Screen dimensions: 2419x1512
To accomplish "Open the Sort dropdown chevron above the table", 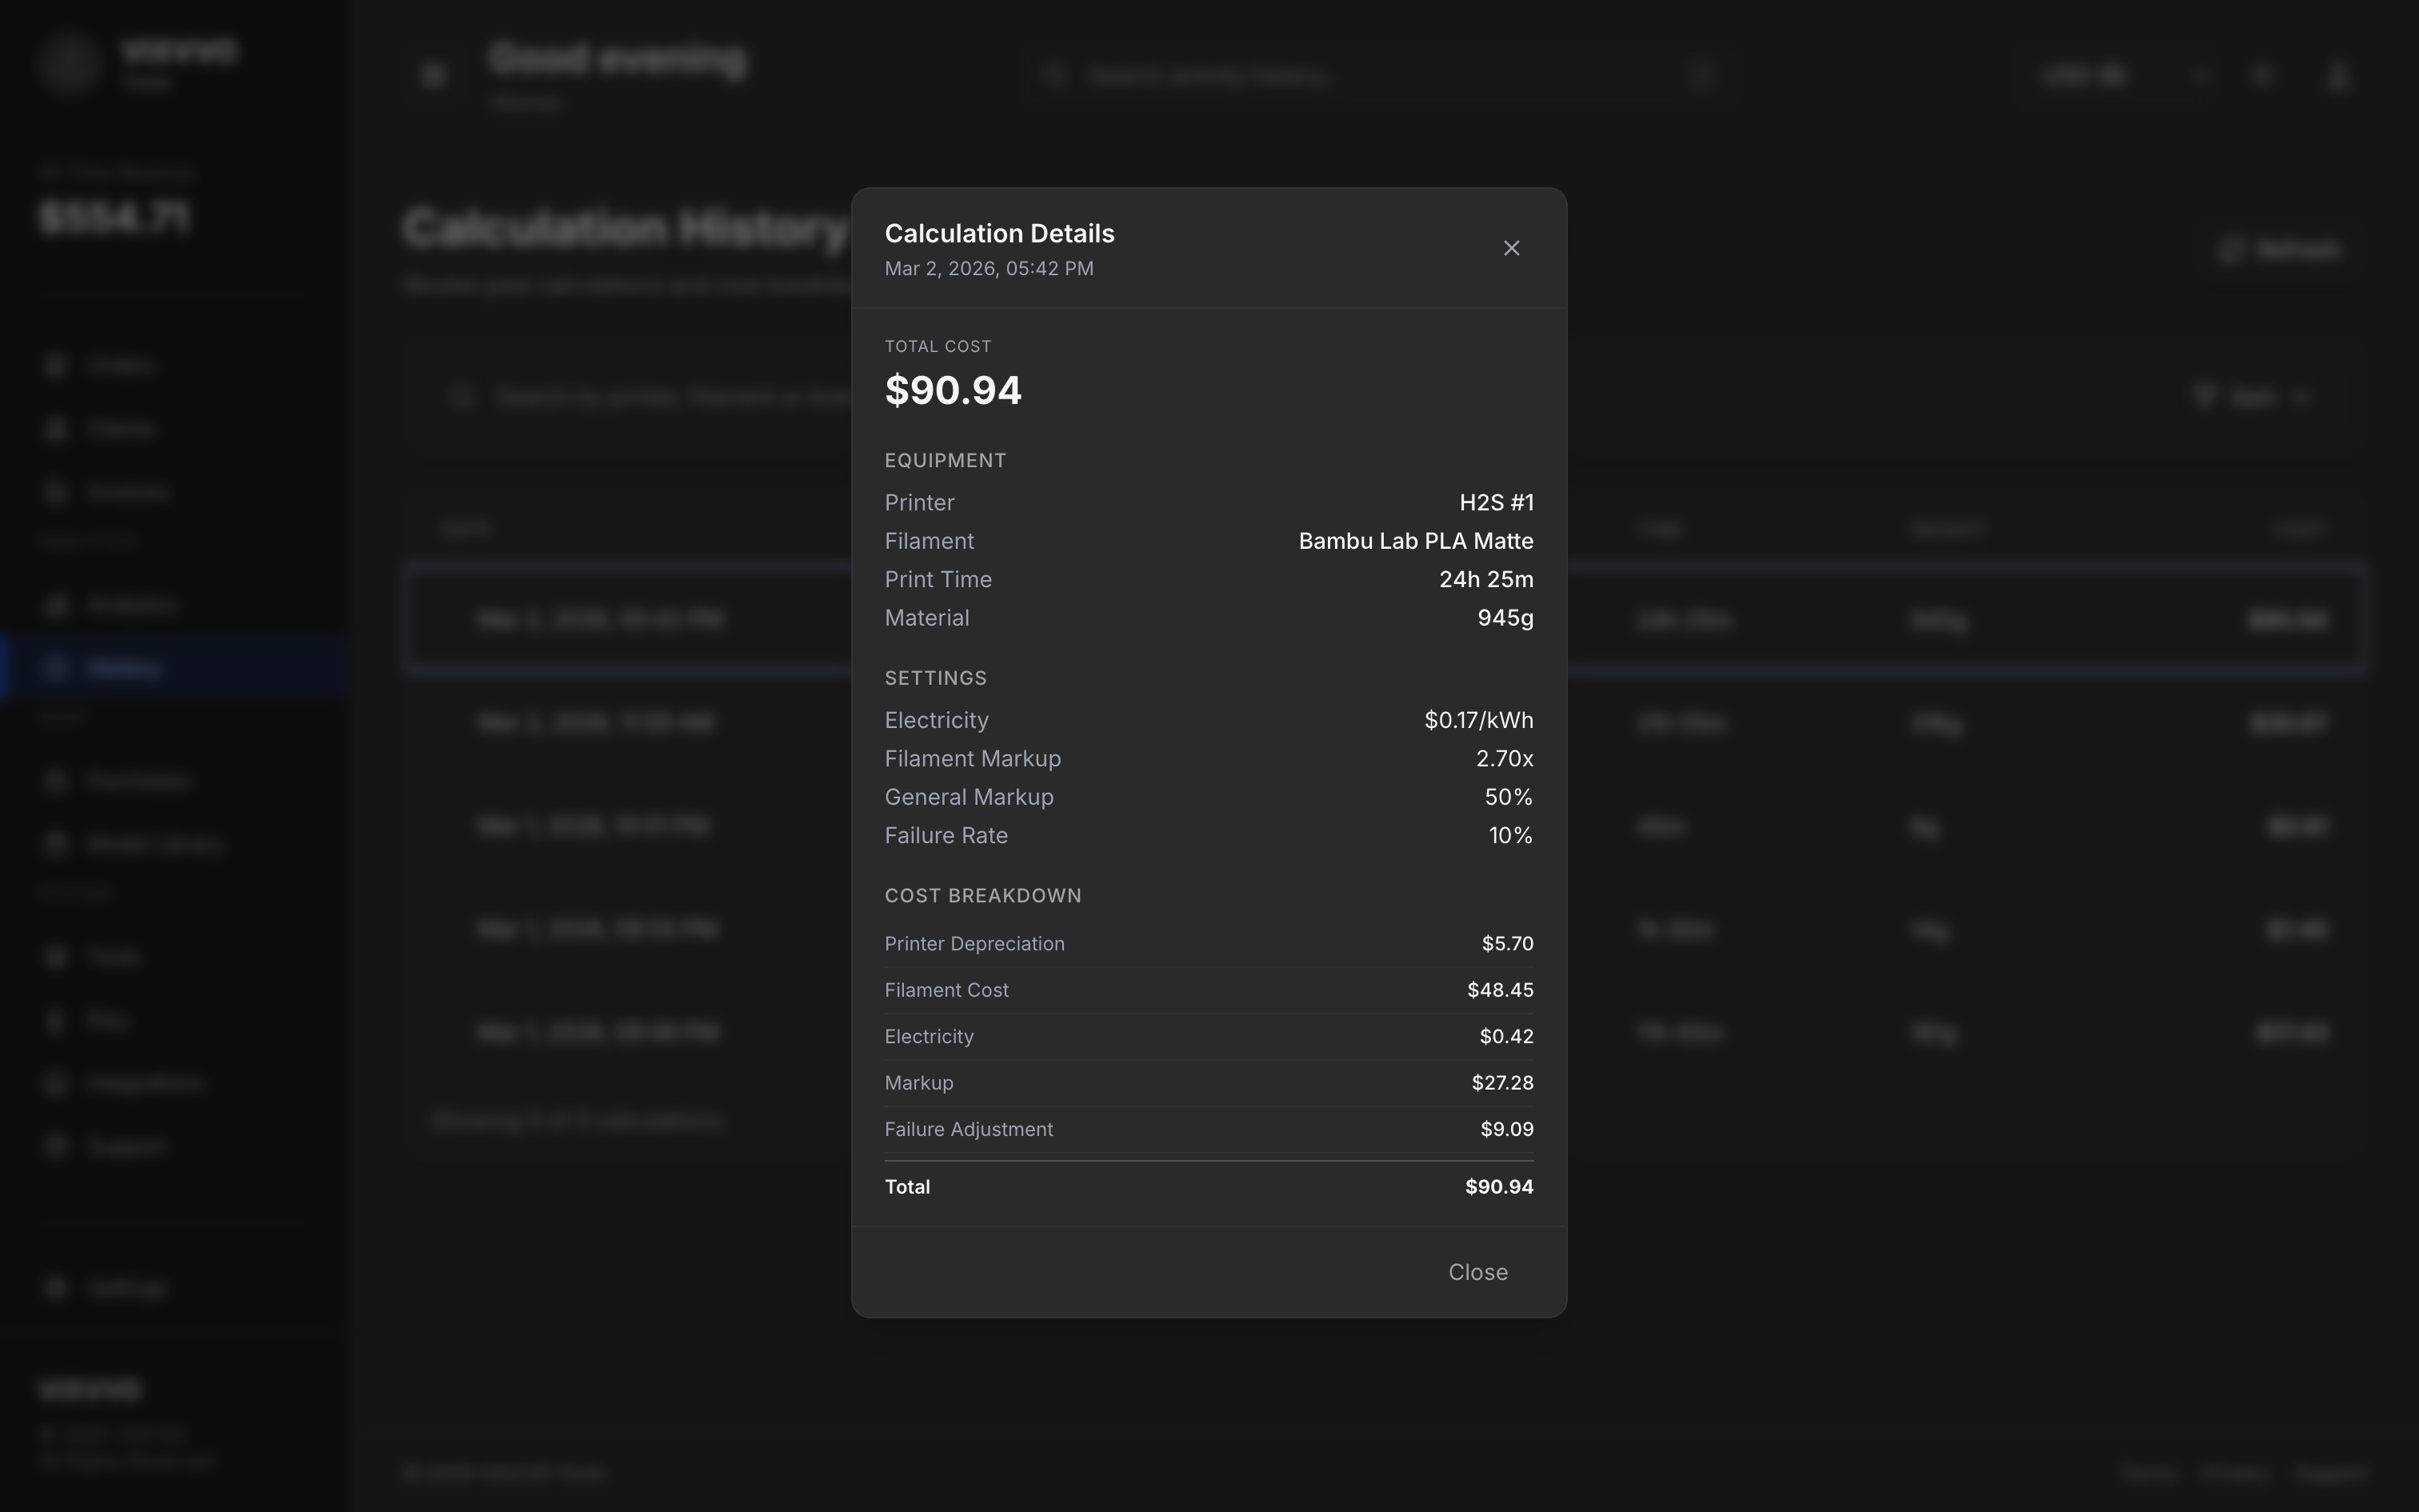I will (2302, 397).
